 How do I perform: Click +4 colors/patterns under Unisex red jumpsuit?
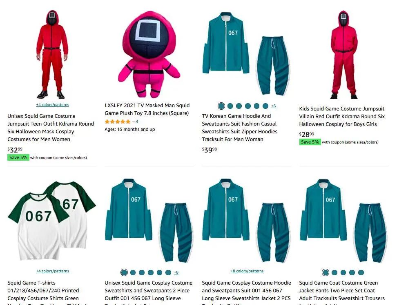tap(53, 105)
